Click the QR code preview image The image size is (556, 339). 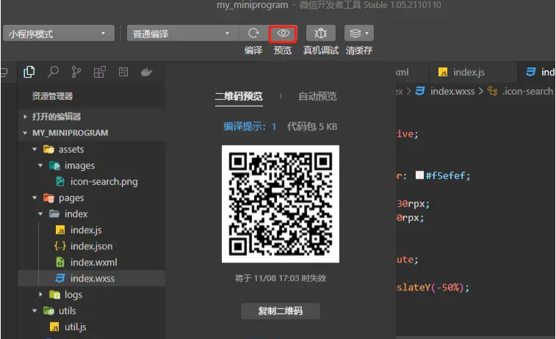point(281,204)
